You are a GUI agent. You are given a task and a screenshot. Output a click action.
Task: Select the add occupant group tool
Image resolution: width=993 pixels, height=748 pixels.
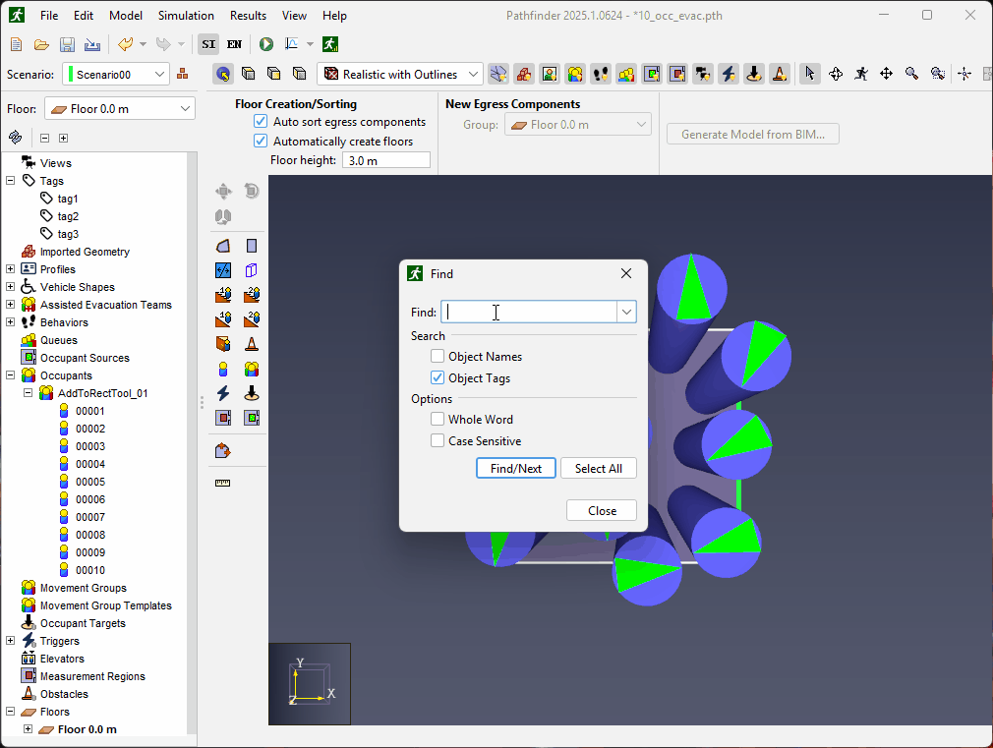252,369
